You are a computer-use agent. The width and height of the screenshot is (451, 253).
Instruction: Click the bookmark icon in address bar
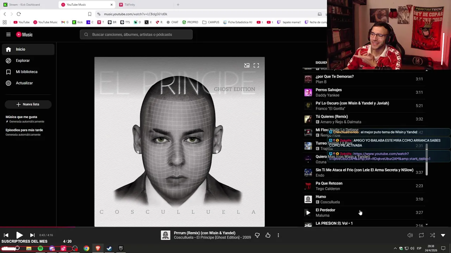[89, 14]
